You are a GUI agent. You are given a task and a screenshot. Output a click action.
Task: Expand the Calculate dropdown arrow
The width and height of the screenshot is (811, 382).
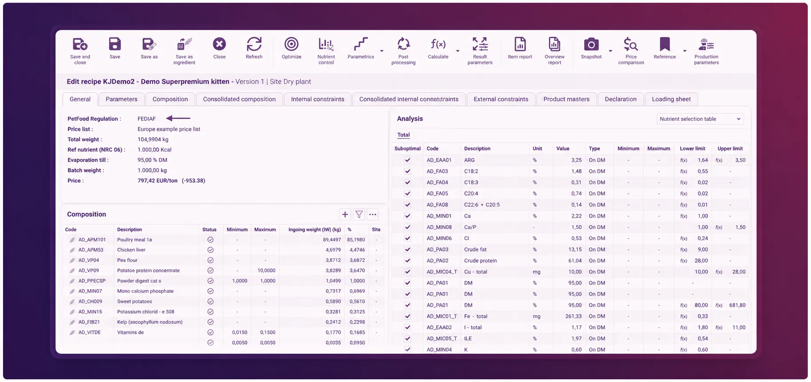click(x=458, y=51)
